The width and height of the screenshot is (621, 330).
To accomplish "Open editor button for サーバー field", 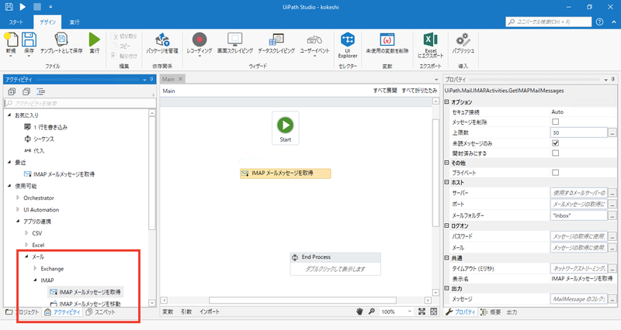I will (612, 193).
